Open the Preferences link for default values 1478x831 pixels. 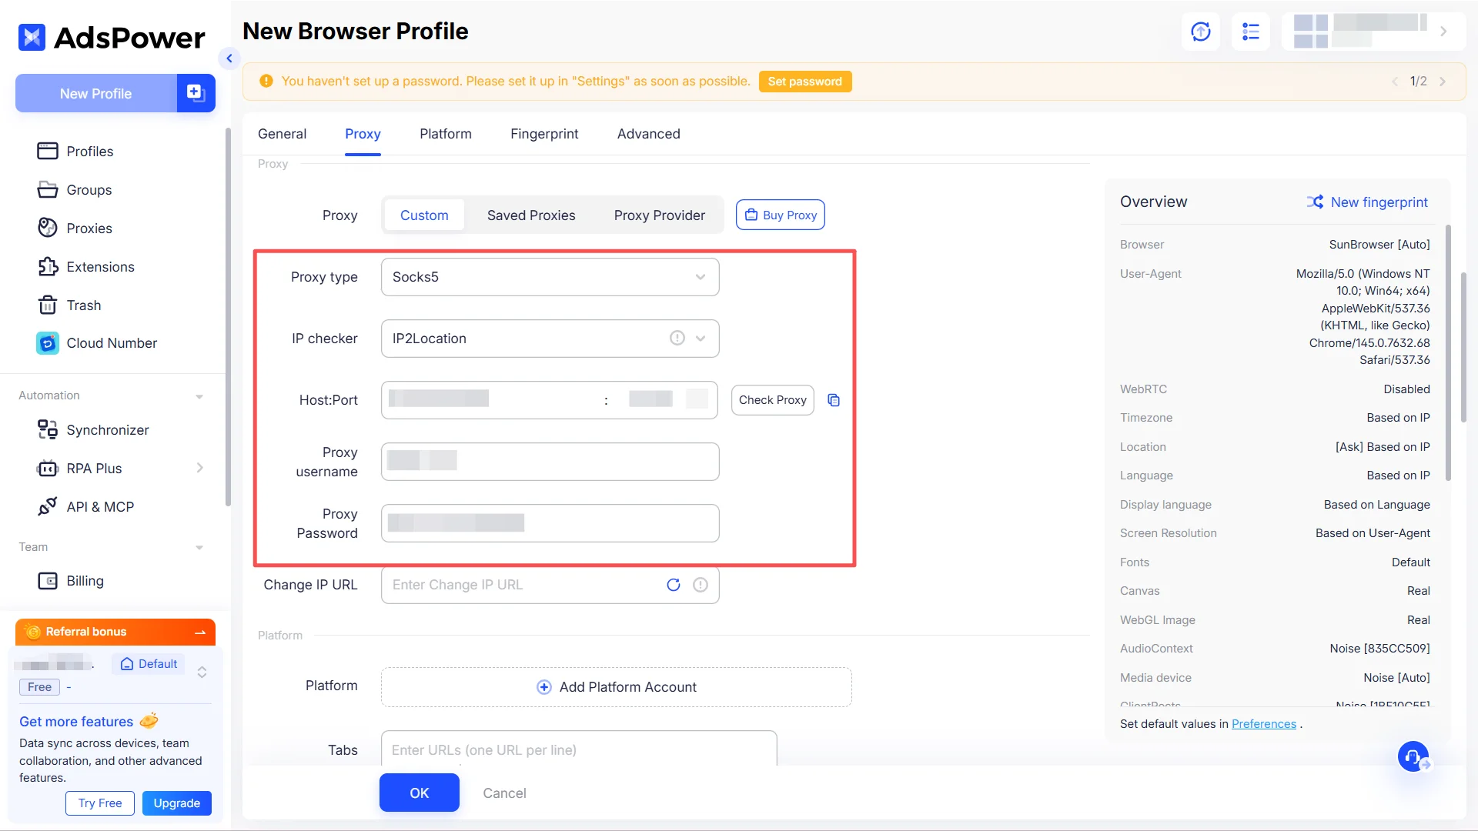[1263, 723]
